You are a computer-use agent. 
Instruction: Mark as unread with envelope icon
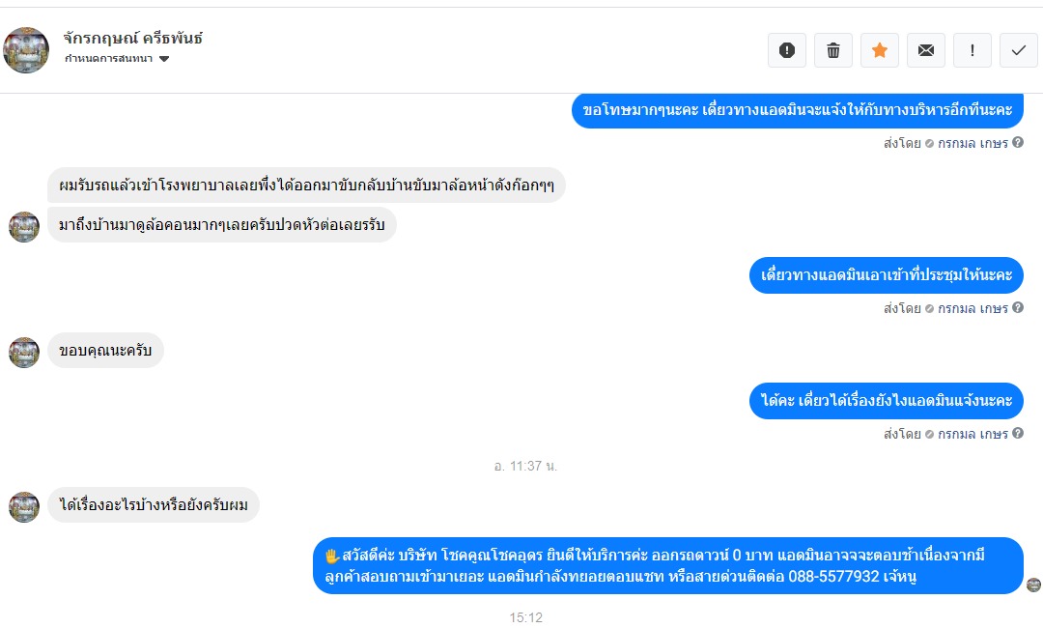point(926,50)
